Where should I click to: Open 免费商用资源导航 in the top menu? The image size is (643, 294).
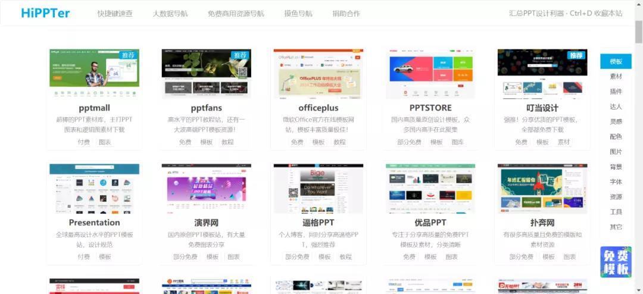pos(236,14)
